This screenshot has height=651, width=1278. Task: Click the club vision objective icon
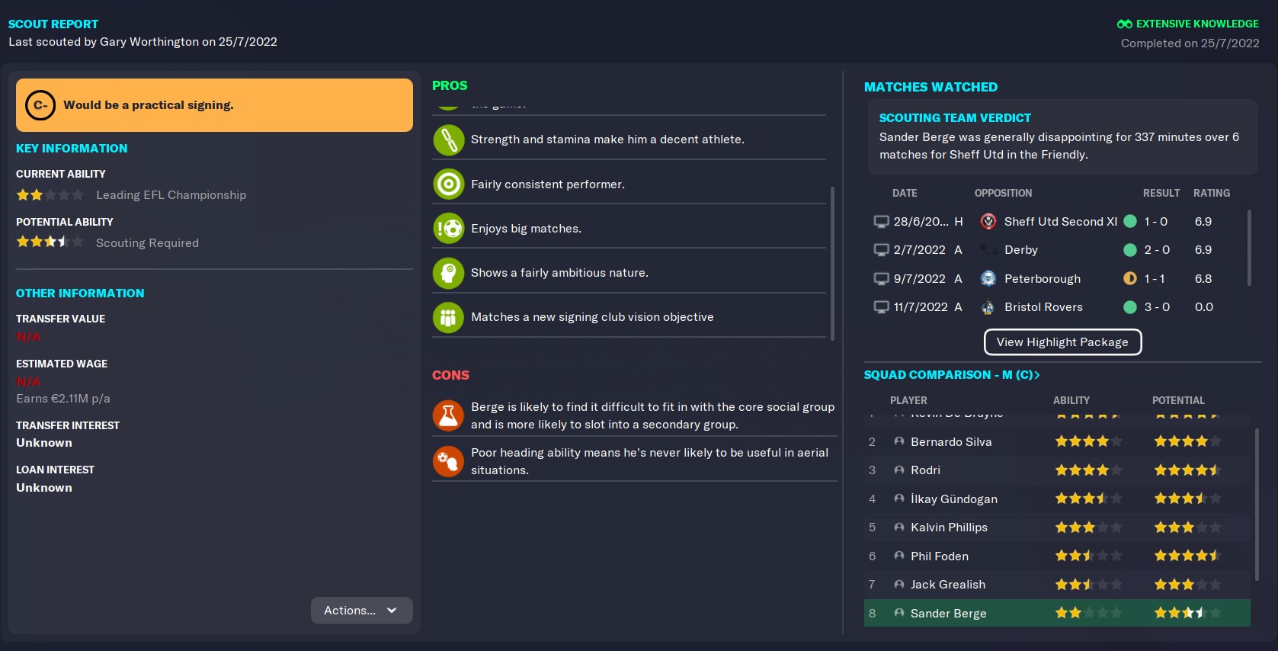click(x=449, y=317)
